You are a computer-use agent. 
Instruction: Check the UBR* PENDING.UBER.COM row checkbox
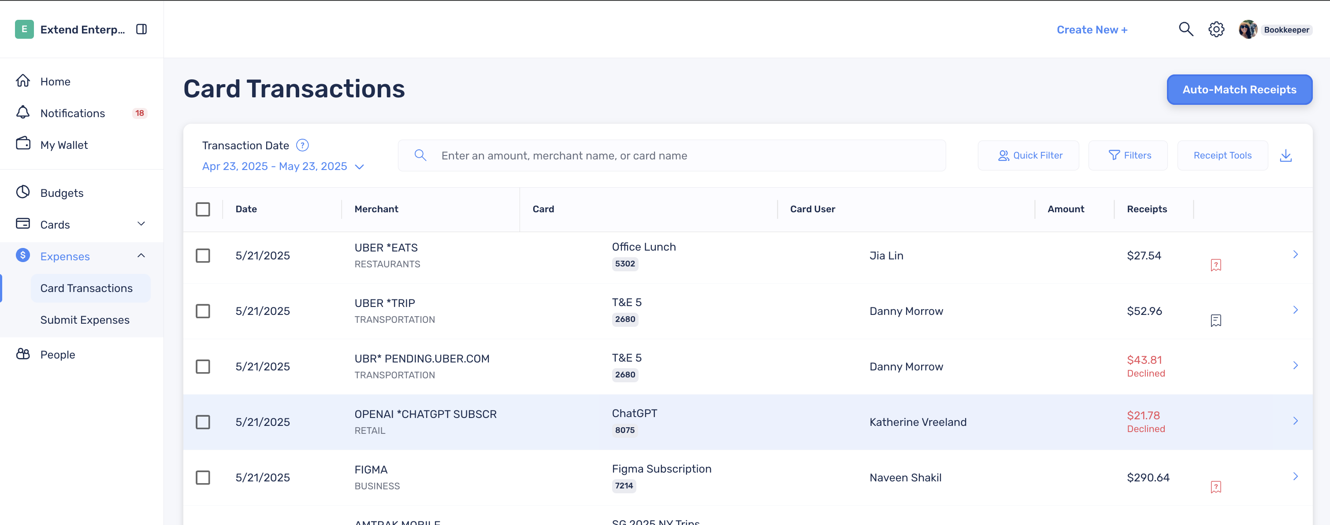click(203, 366)
